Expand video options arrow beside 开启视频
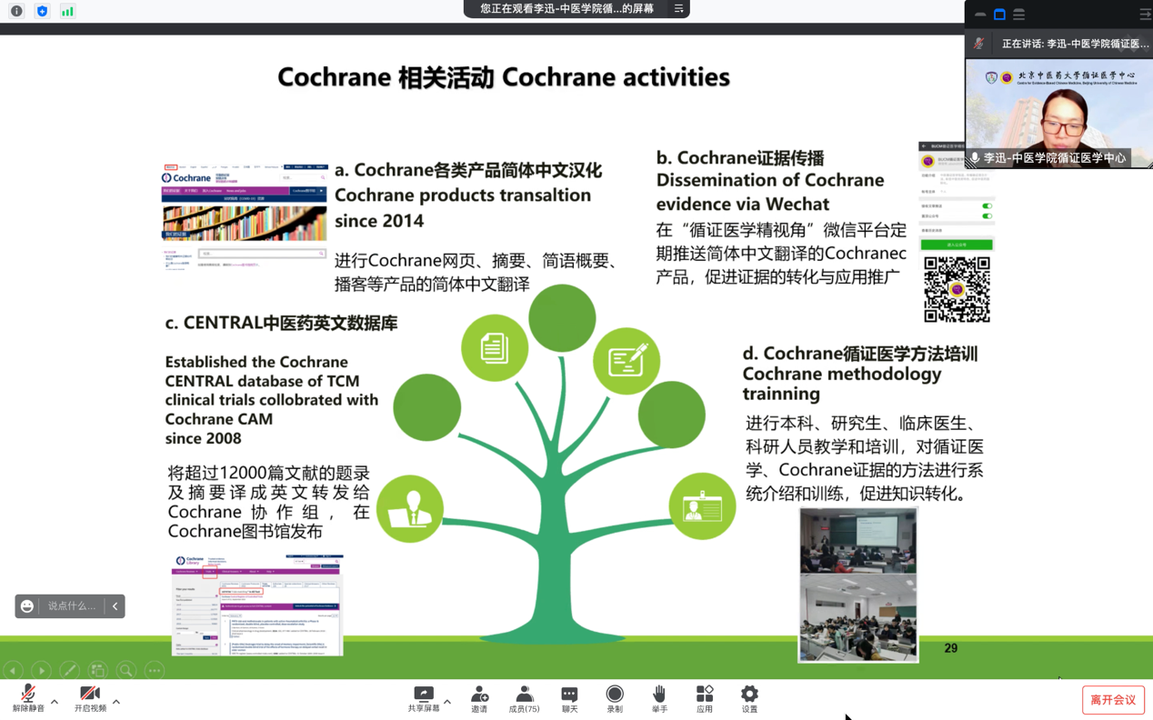 click(116, 702)
